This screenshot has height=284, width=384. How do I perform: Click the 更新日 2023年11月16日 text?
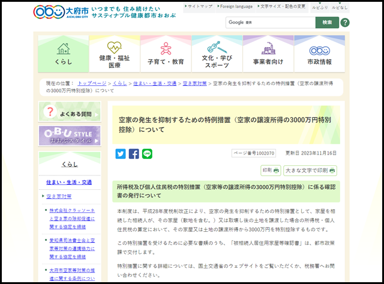click(311, 153)
